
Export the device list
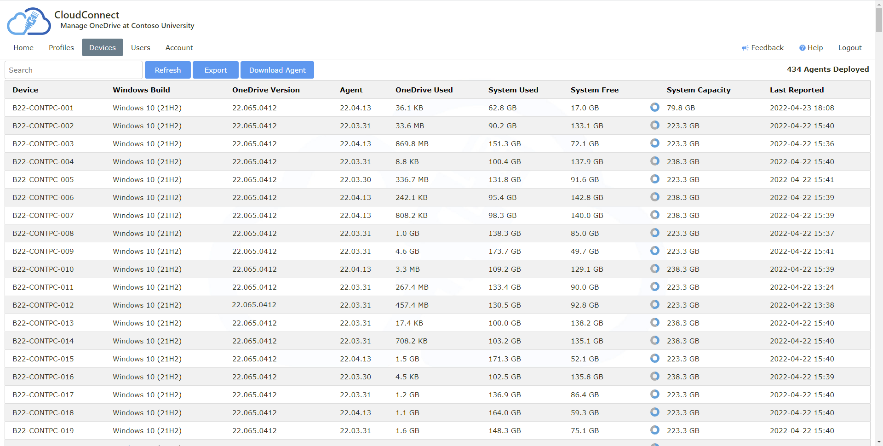215,70
